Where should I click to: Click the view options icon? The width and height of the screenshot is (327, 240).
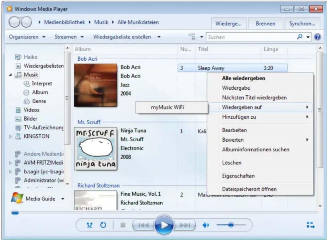192,36
